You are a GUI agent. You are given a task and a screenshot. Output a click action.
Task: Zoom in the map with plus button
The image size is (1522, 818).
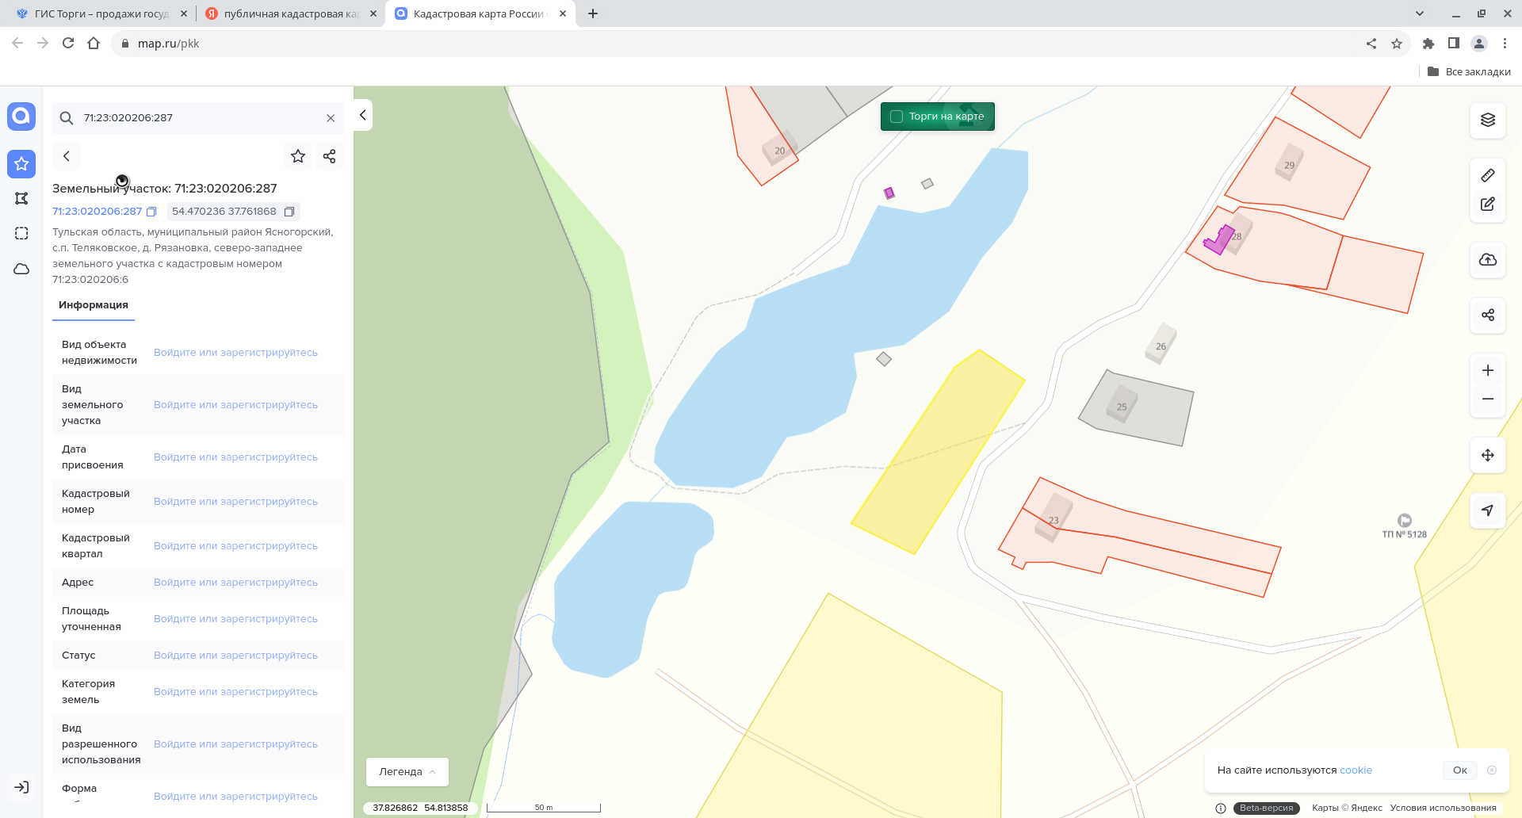tap(1487, 370)
